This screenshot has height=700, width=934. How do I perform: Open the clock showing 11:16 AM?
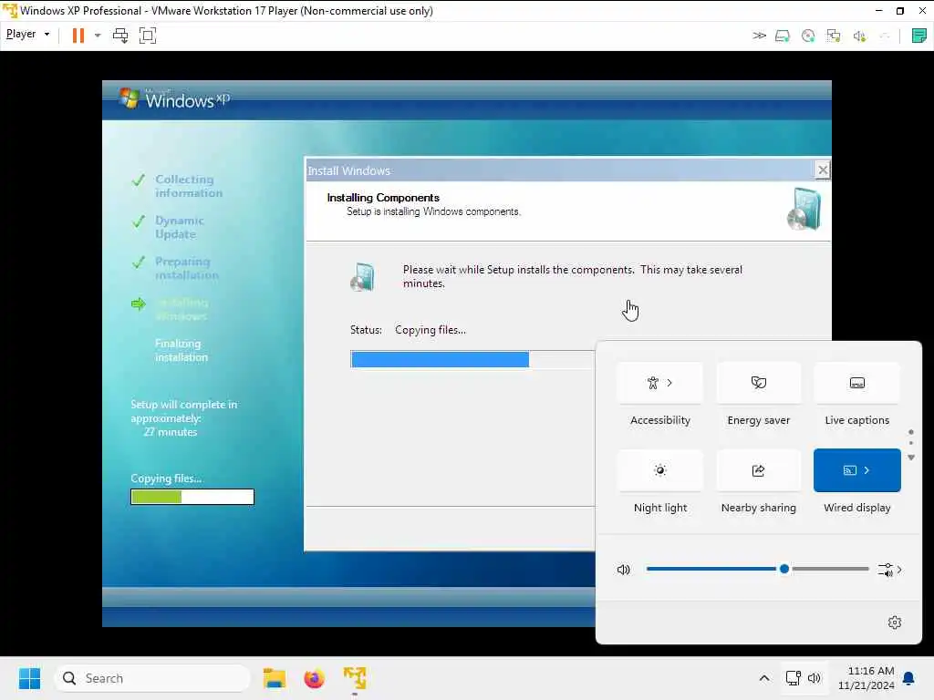click(867, 678)
